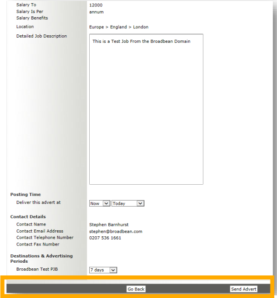Click the location 'Europe > England > London'

tap(119, 27)
